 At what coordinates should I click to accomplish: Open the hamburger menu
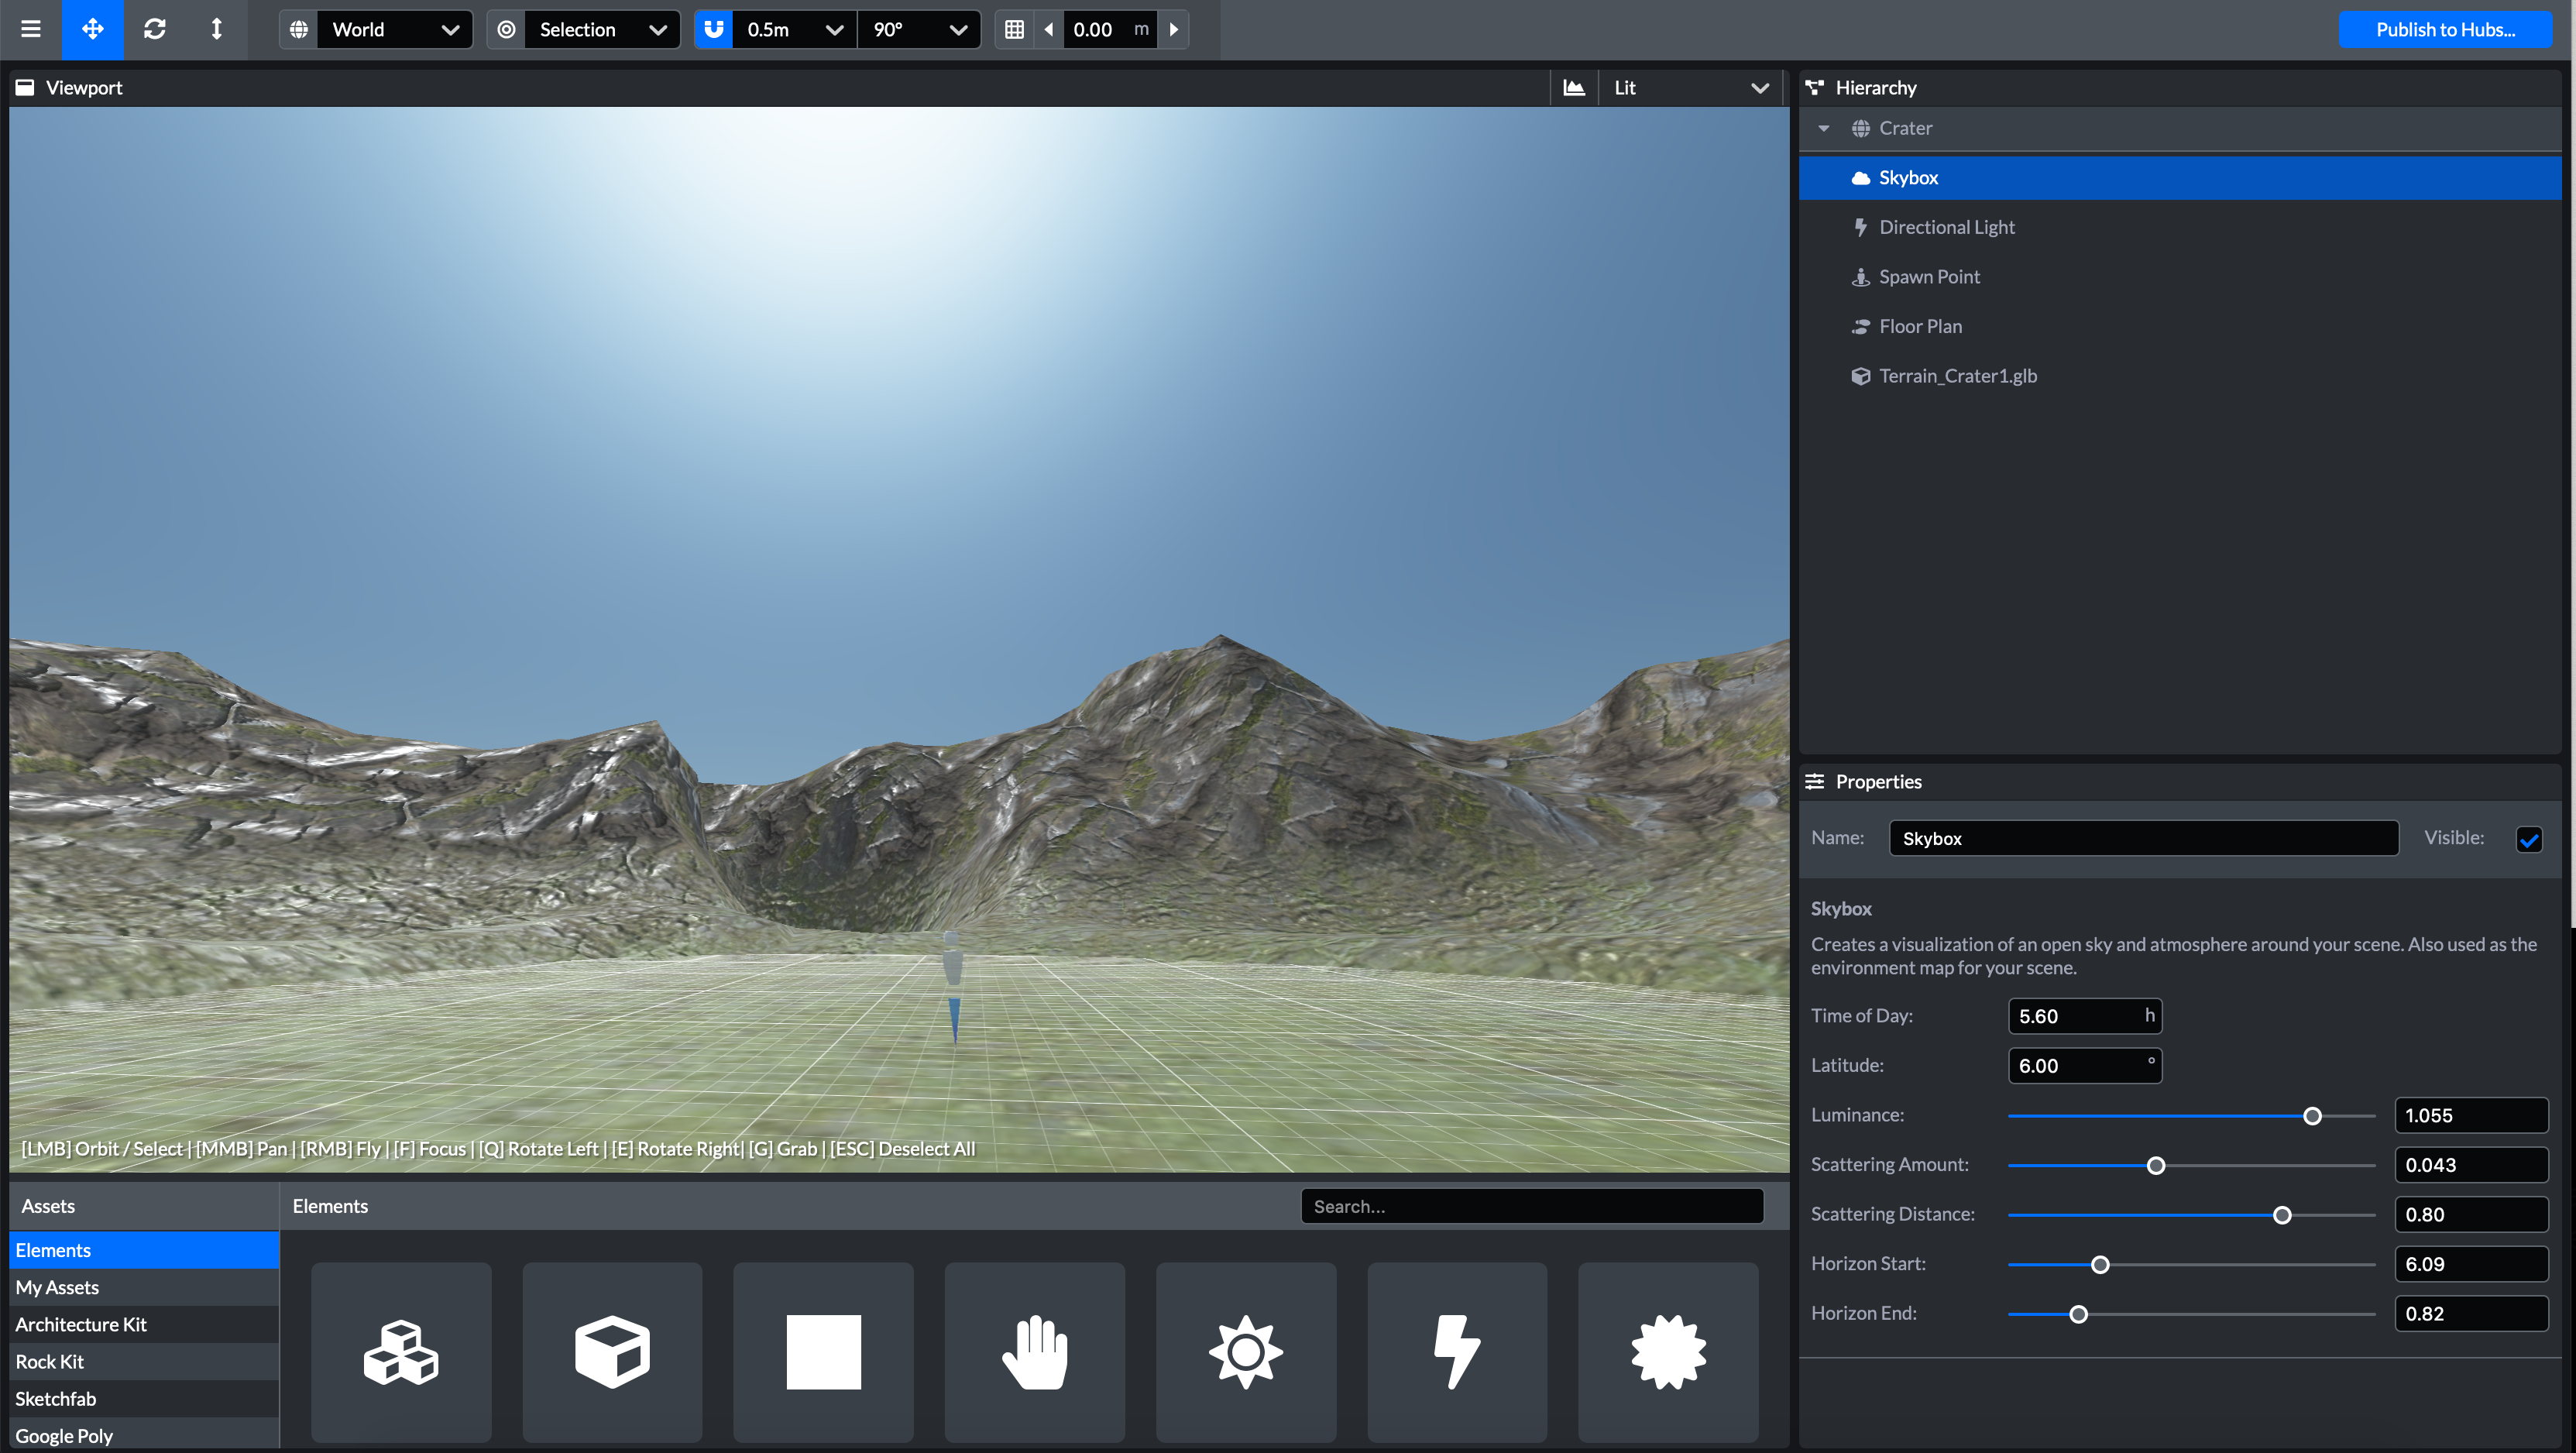[30, 29]
